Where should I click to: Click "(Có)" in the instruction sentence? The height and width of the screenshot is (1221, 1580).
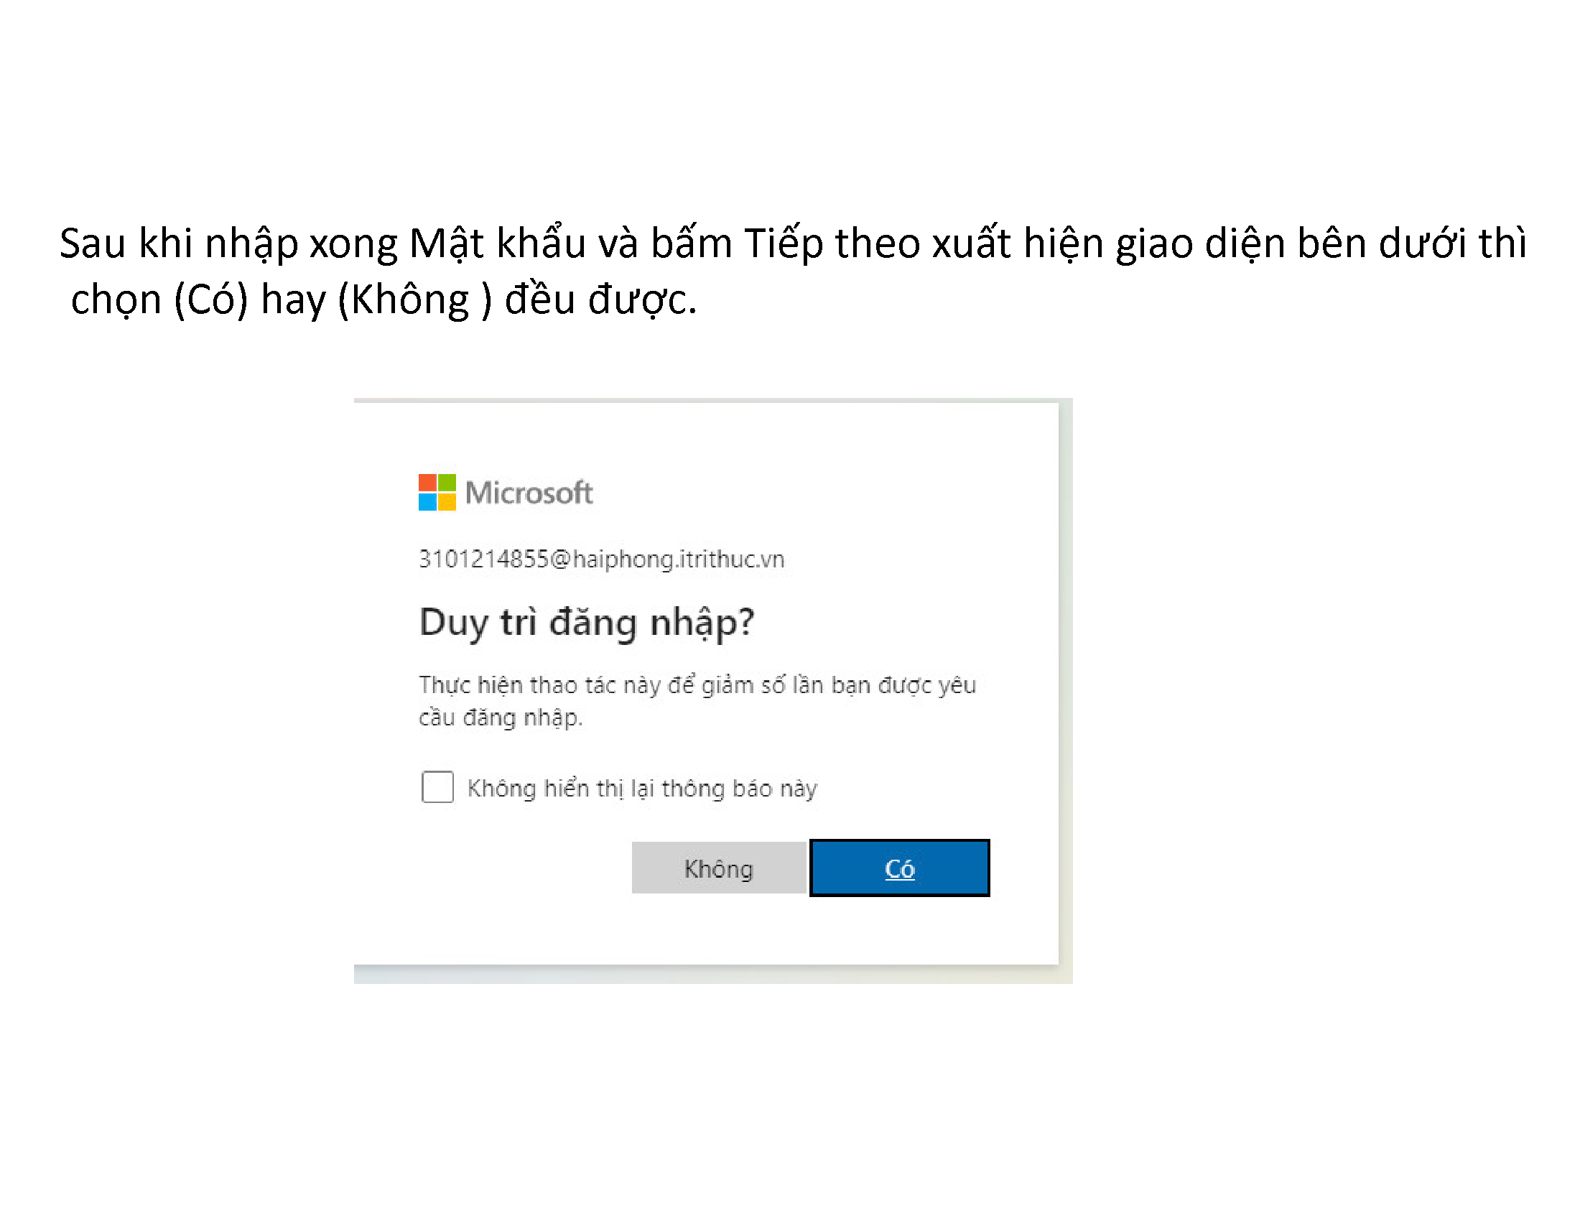210,300
